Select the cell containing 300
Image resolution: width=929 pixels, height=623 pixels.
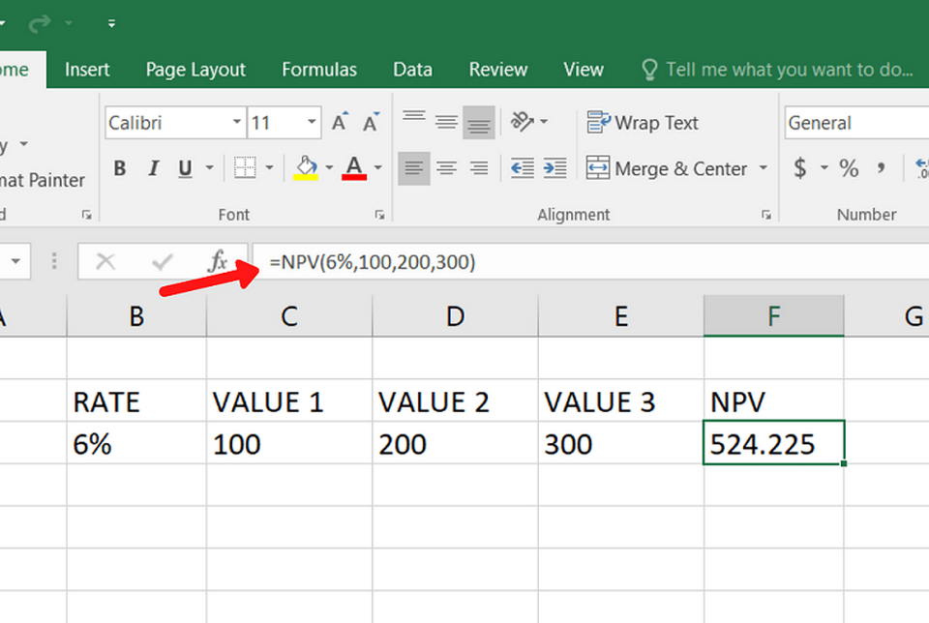[621, 443]
